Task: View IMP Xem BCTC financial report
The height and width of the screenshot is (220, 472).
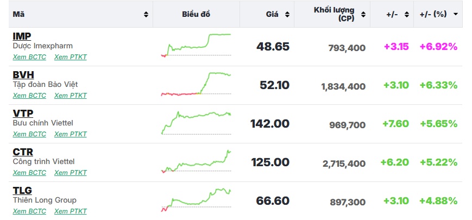Action: coord(29,57)
